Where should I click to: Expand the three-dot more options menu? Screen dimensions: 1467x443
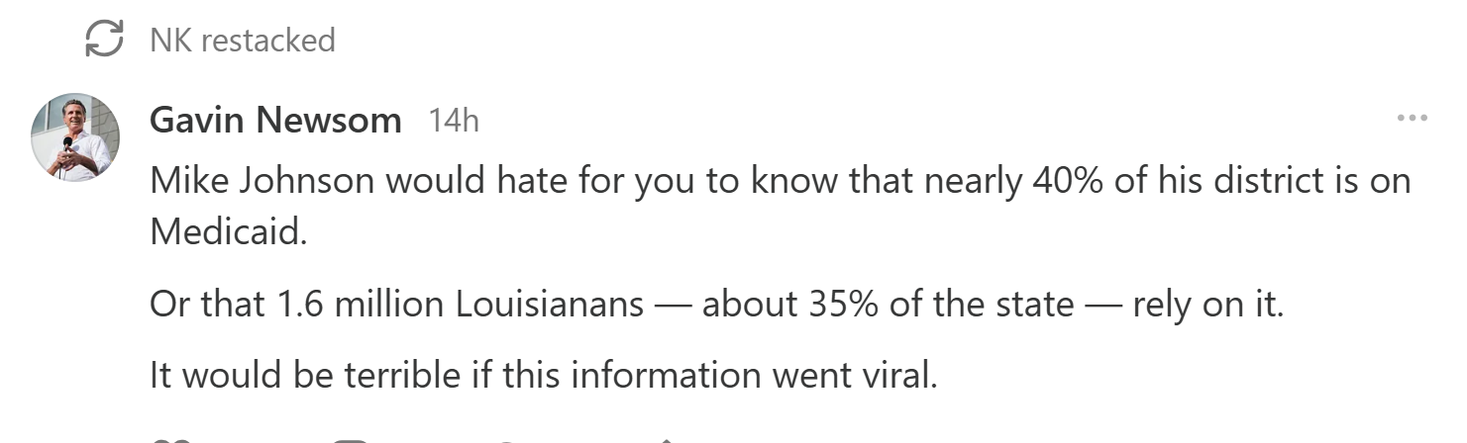1412,119
